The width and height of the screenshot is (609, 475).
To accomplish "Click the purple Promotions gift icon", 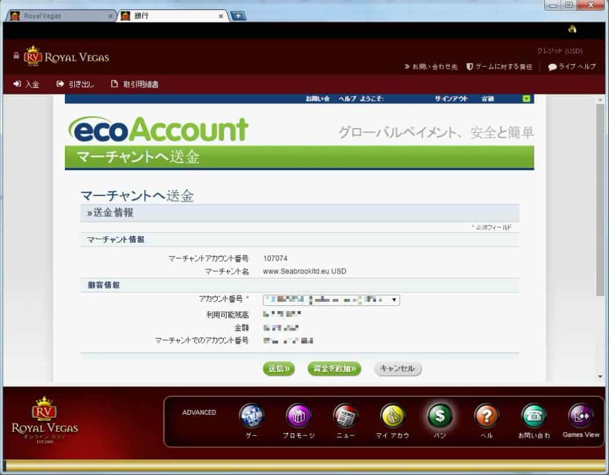I will (299, 416).
